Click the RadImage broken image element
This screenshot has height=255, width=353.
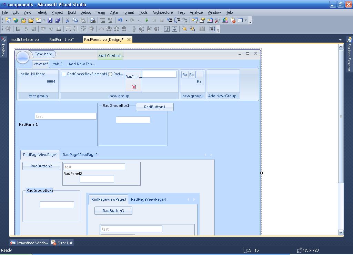tap(133, 81)
